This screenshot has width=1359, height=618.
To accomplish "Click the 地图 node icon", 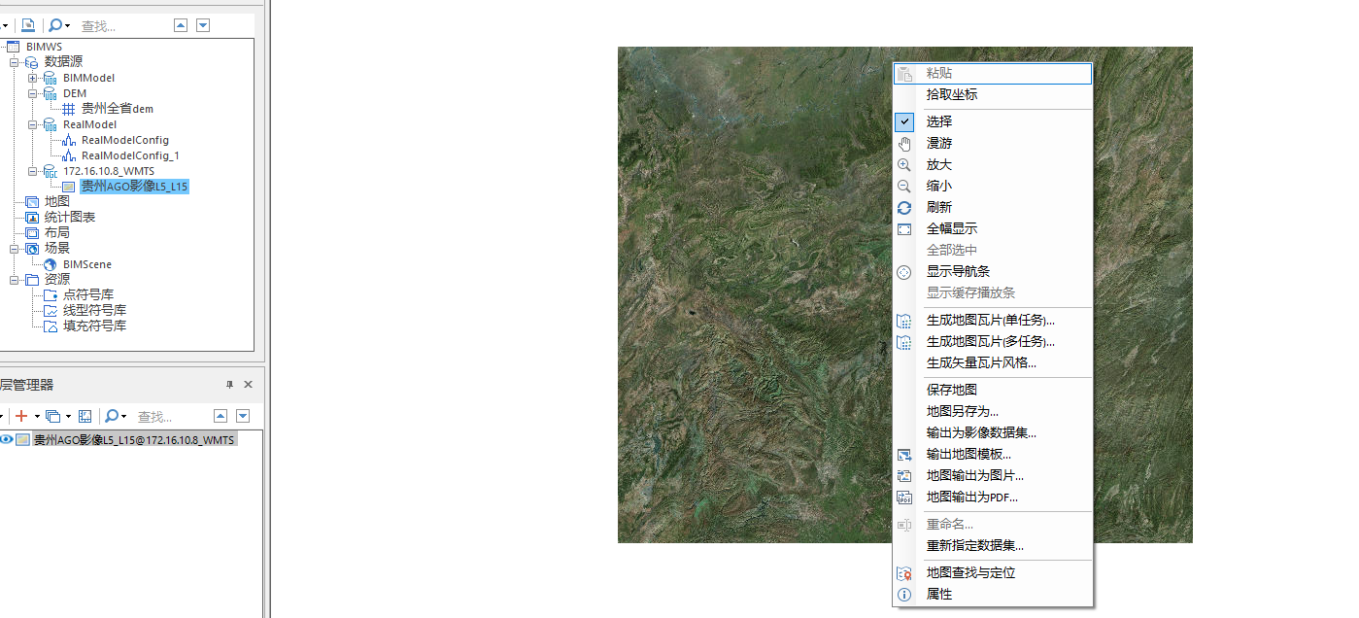I will pos(32,202).
